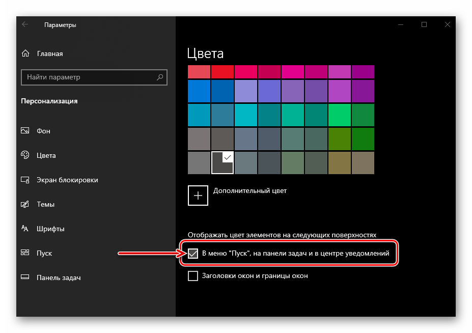Choose the blue swatch in second row, first column

(199, 91)
